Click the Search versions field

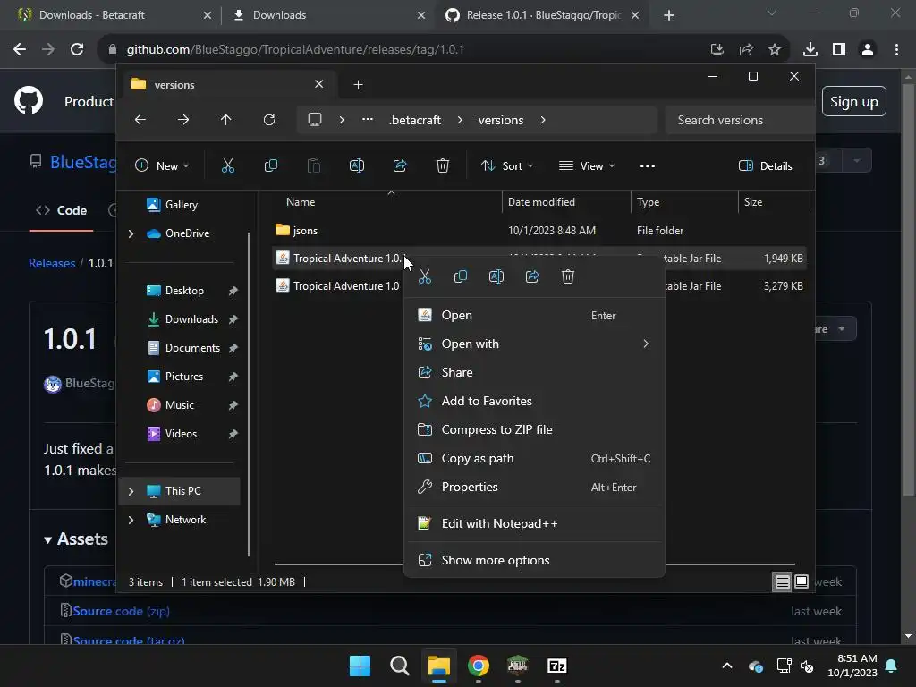(740, 120)
